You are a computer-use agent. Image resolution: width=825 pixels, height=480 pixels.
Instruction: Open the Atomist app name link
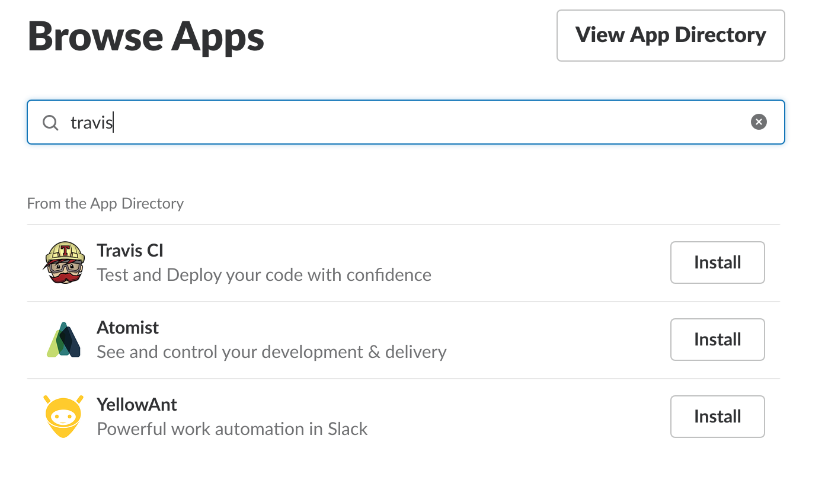(x=127, y=327)
